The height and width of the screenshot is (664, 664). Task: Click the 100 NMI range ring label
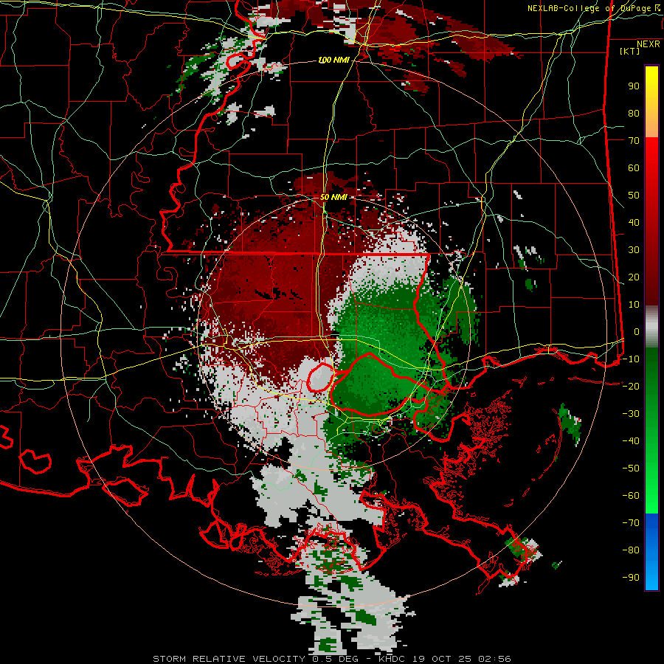point(333,60)
